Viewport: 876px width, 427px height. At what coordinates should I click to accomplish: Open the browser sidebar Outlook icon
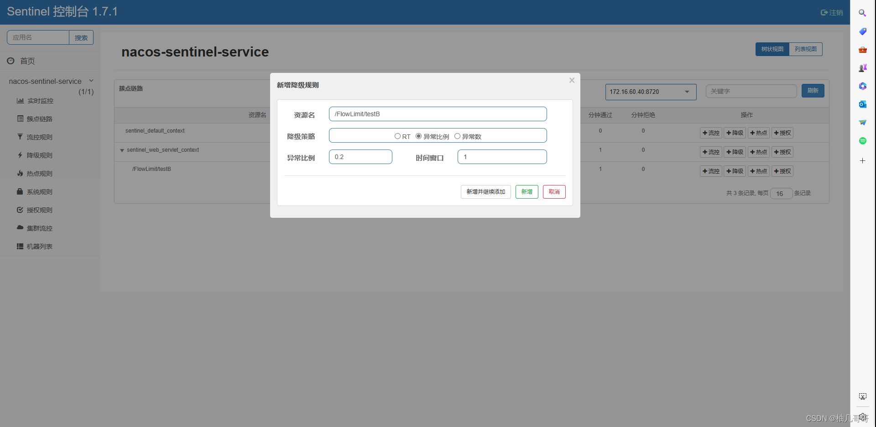tap(862, 104)
